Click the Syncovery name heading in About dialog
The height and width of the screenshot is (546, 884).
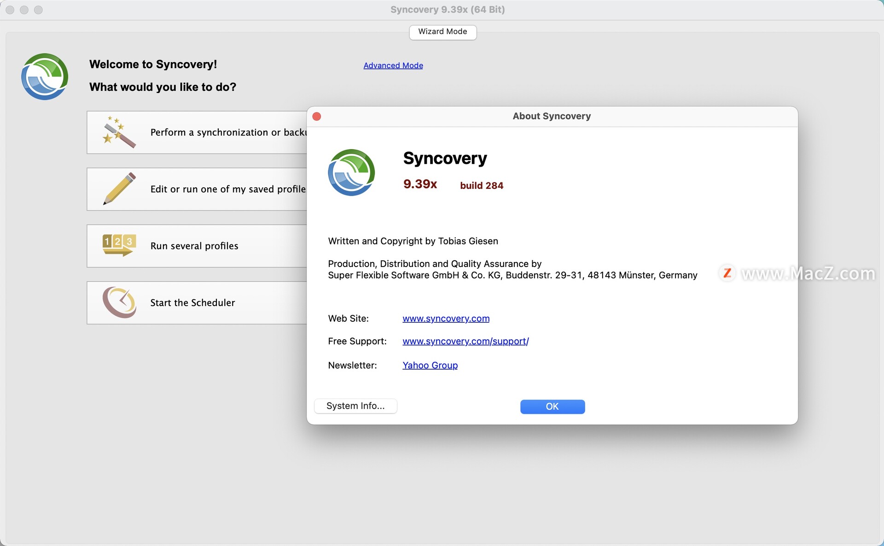445,158
